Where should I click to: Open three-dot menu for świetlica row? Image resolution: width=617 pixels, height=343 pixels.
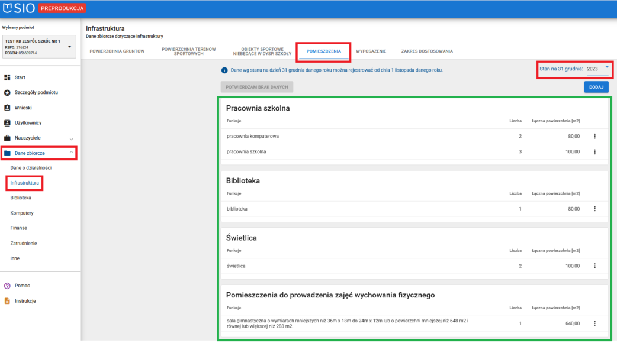[594, 266]
